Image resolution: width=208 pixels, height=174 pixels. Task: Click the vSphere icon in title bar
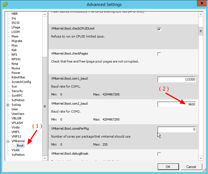[x=5, y=4]
